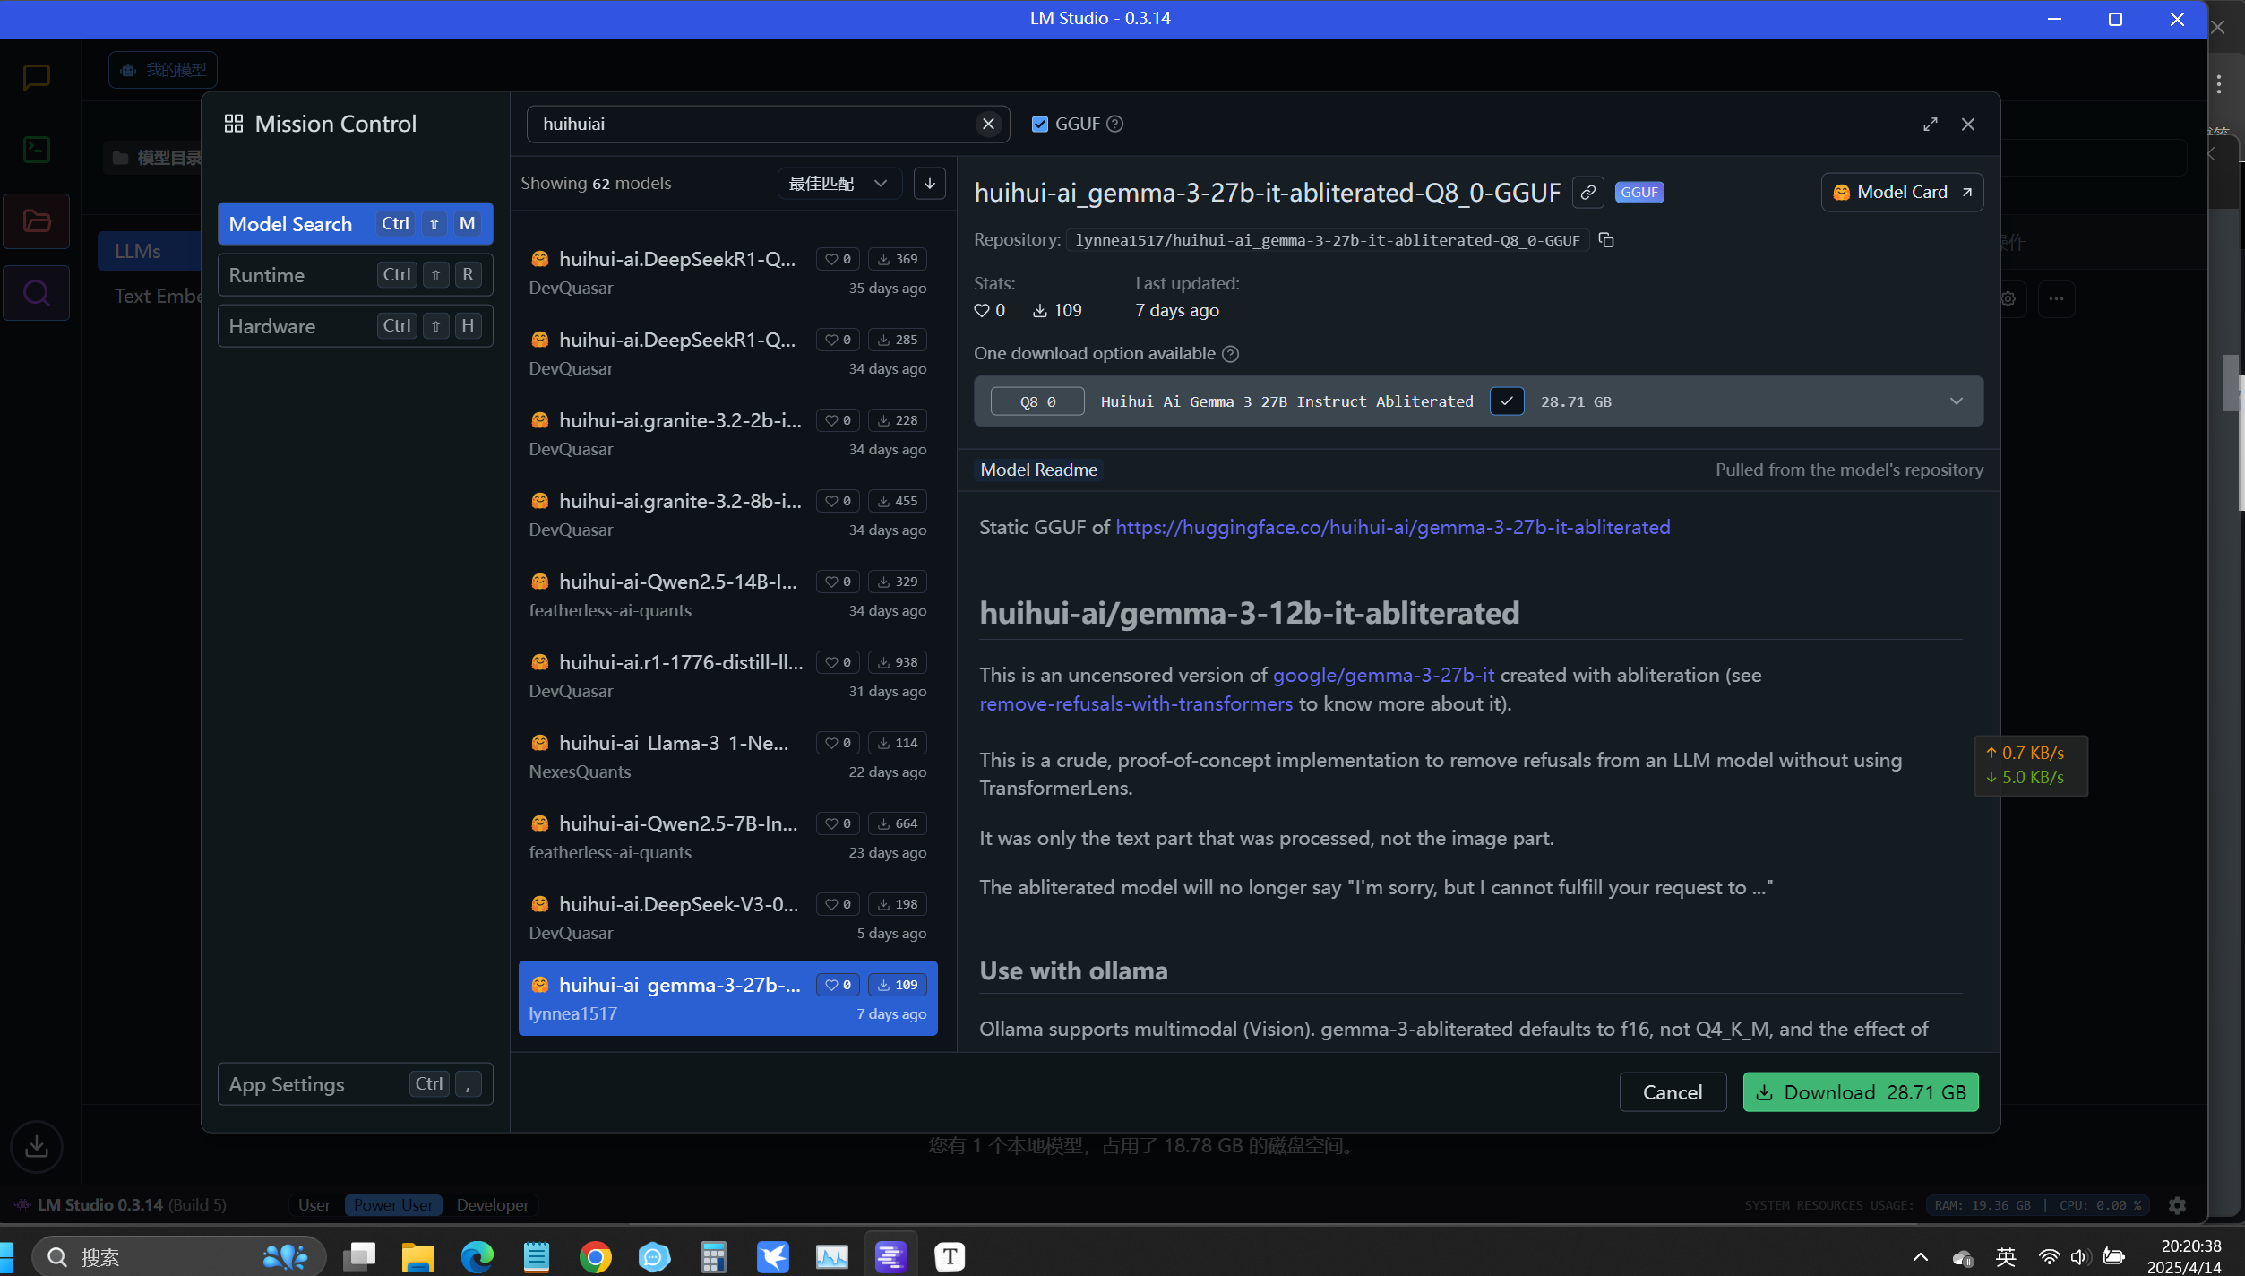Click the copy model link icon

pos(1587,193)
